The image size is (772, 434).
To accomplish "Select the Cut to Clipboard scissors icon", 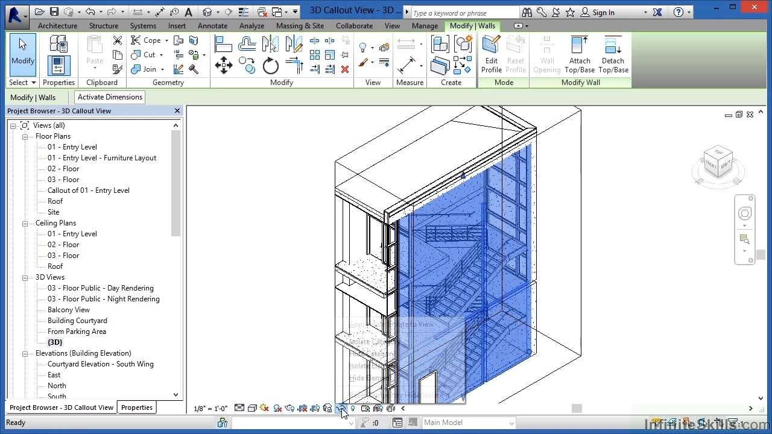I will (x=118, y=40).
